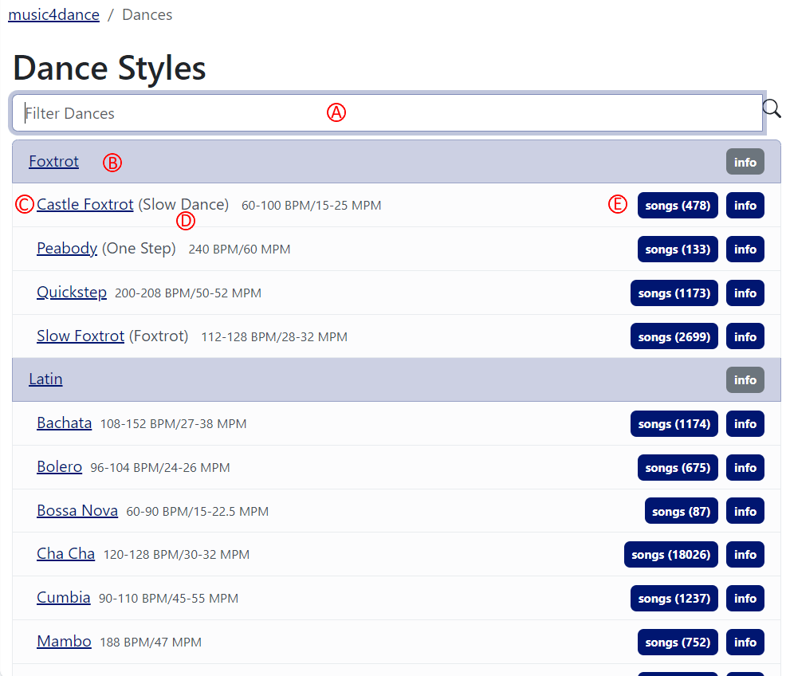Open info for Castle Foxtrot
This screenshot has width=786, height=676.
pos(745,205)
